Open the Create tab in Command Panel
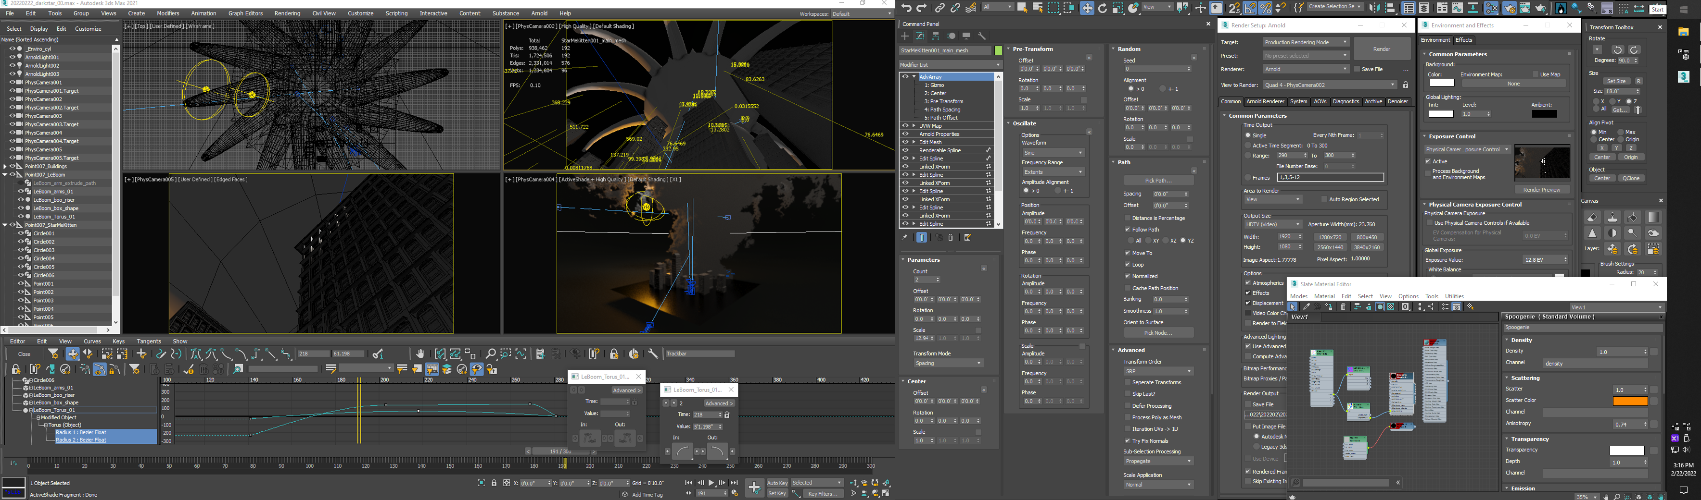The width and height of the screenshot is (1701, 500). pyautogui.click(x=905, y=37)
